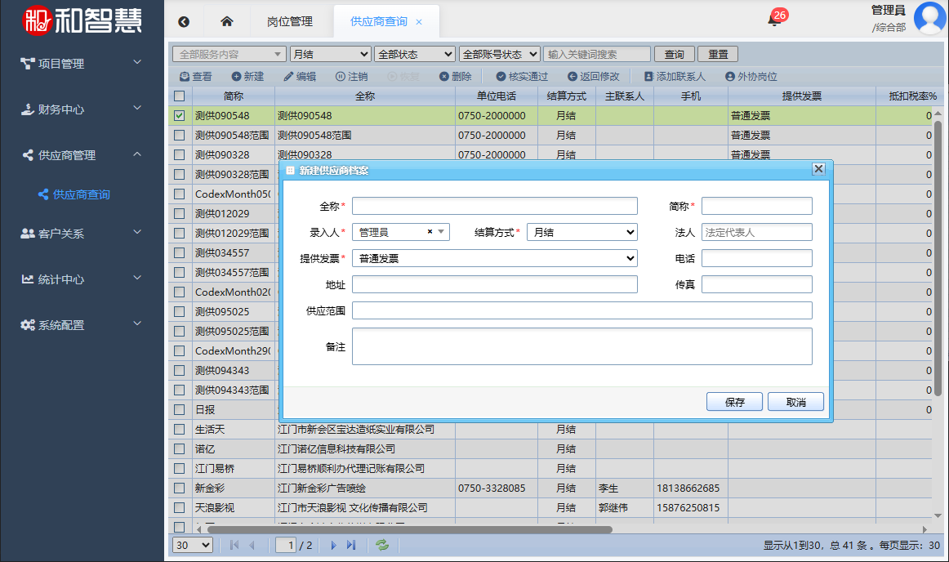Focus the 备注 textarea in dialog
The height and width of the screenshot is (562, 949).
pos(581,346)
